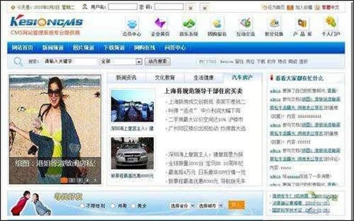Click the broken-image button right after password field
The height and width of the screenshot is (221, 354).
tap(190, 8)
